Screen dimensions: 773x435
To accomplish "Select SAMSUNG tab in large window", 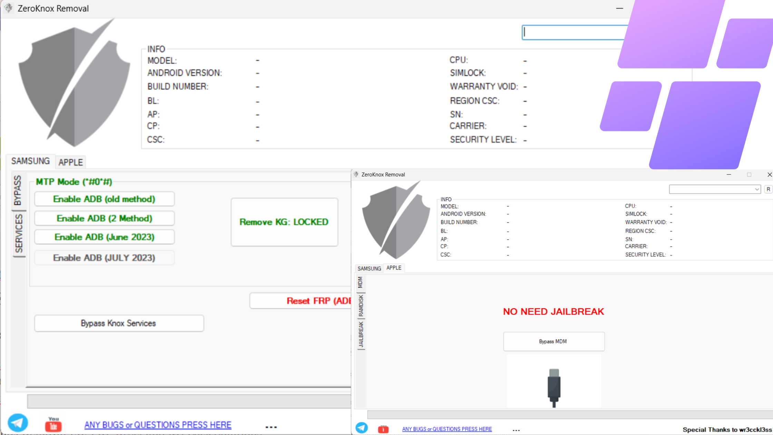I will click(30, 161).
